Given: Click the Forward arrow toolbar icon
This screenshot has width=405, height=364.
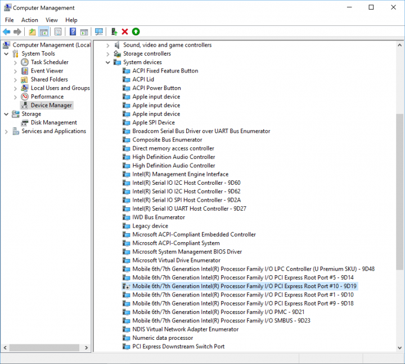Looking at the screenshot, I should tap(17, 31).
